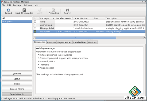Click the Search binoculars icon
Screen dimensions: 147x101
(x=68, y=10)
